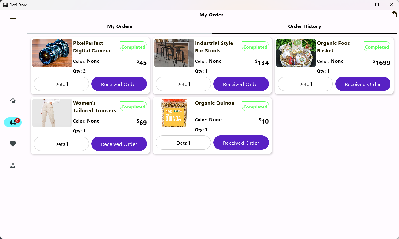Confirm Received Order for Women's Tailored Trousers

click(119, 144)
